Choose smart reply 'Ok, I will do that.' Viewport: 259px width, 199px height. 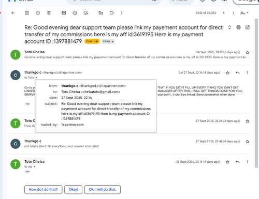[x=103, y=190]
